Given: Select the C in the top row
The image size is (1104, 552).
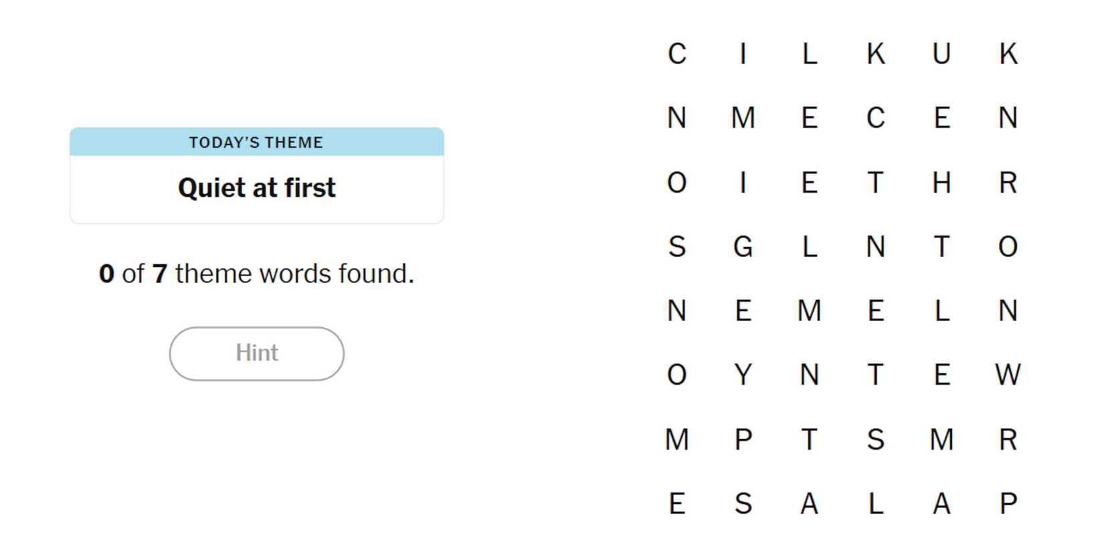Looking at the screenshot, I should pos(676,54).
